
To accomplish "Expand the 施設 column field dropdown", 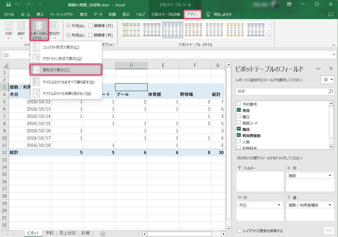I will 329,176.
